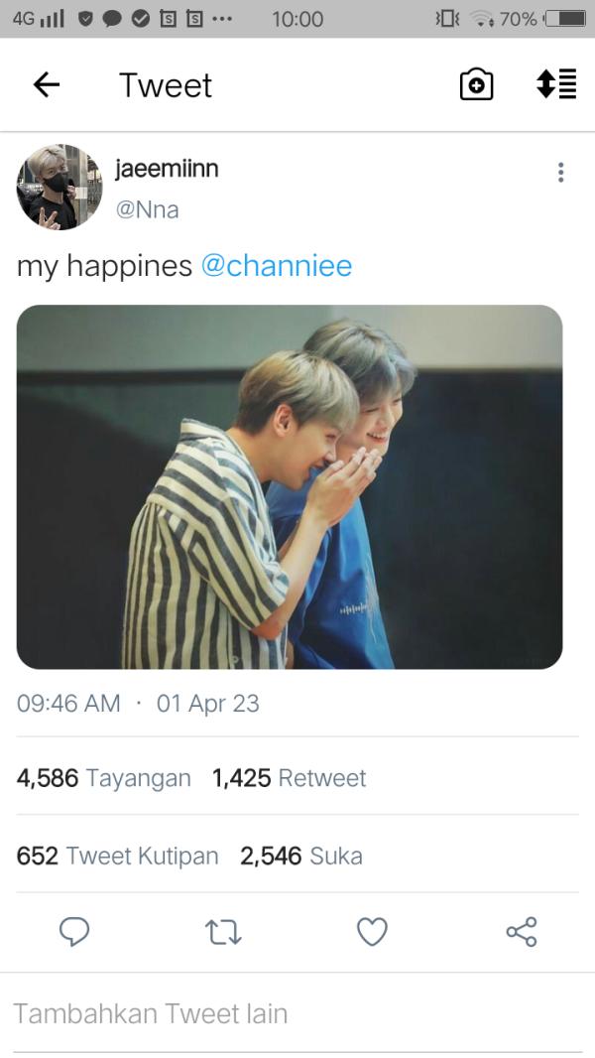595x1058 pixels.
Task: View 652 Tweet Kutipan quotes
Action: coord(117,856)
